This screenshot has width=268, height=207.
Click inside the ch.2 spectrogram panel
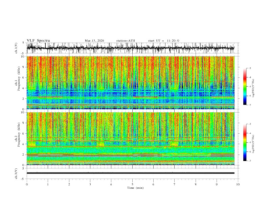(x=131, y=139)
